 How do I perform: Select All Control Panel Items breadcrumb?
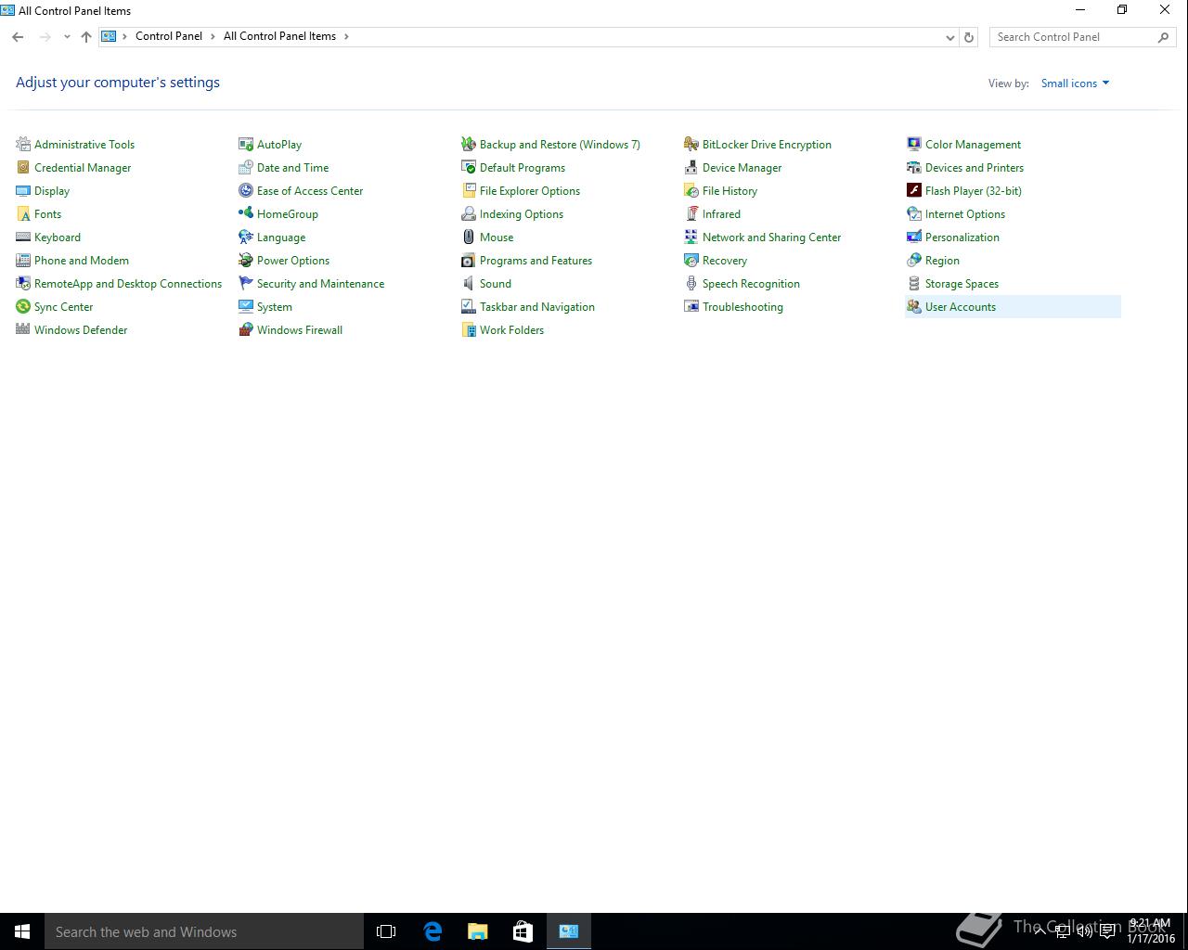279,36
